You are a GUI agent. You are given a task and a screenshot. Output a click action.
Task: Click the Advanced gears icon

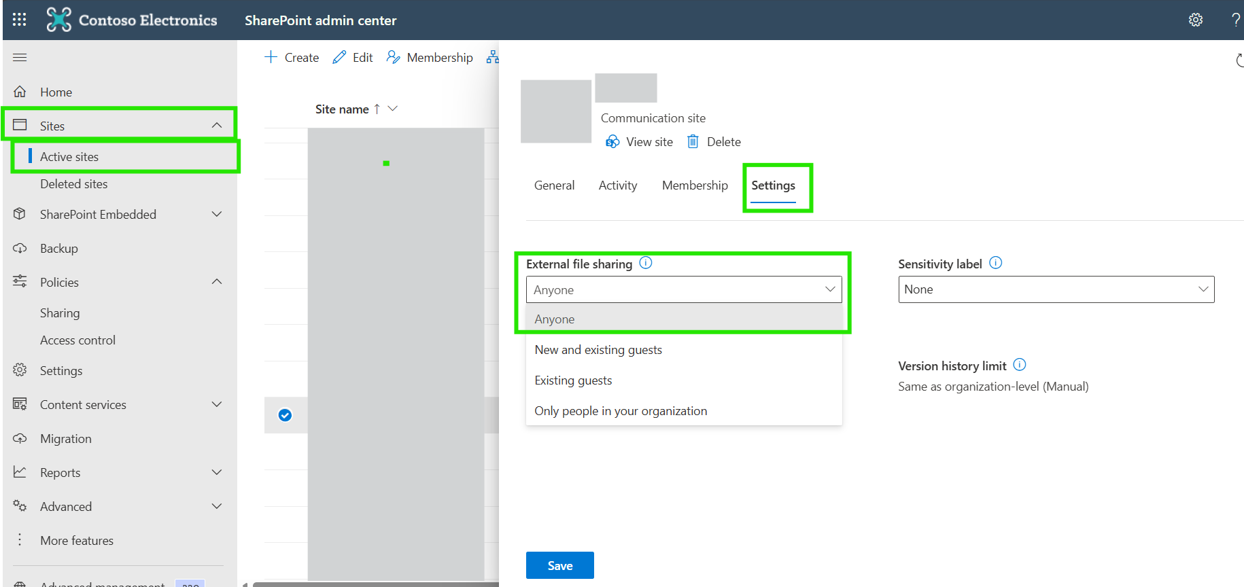pos(20,505)
